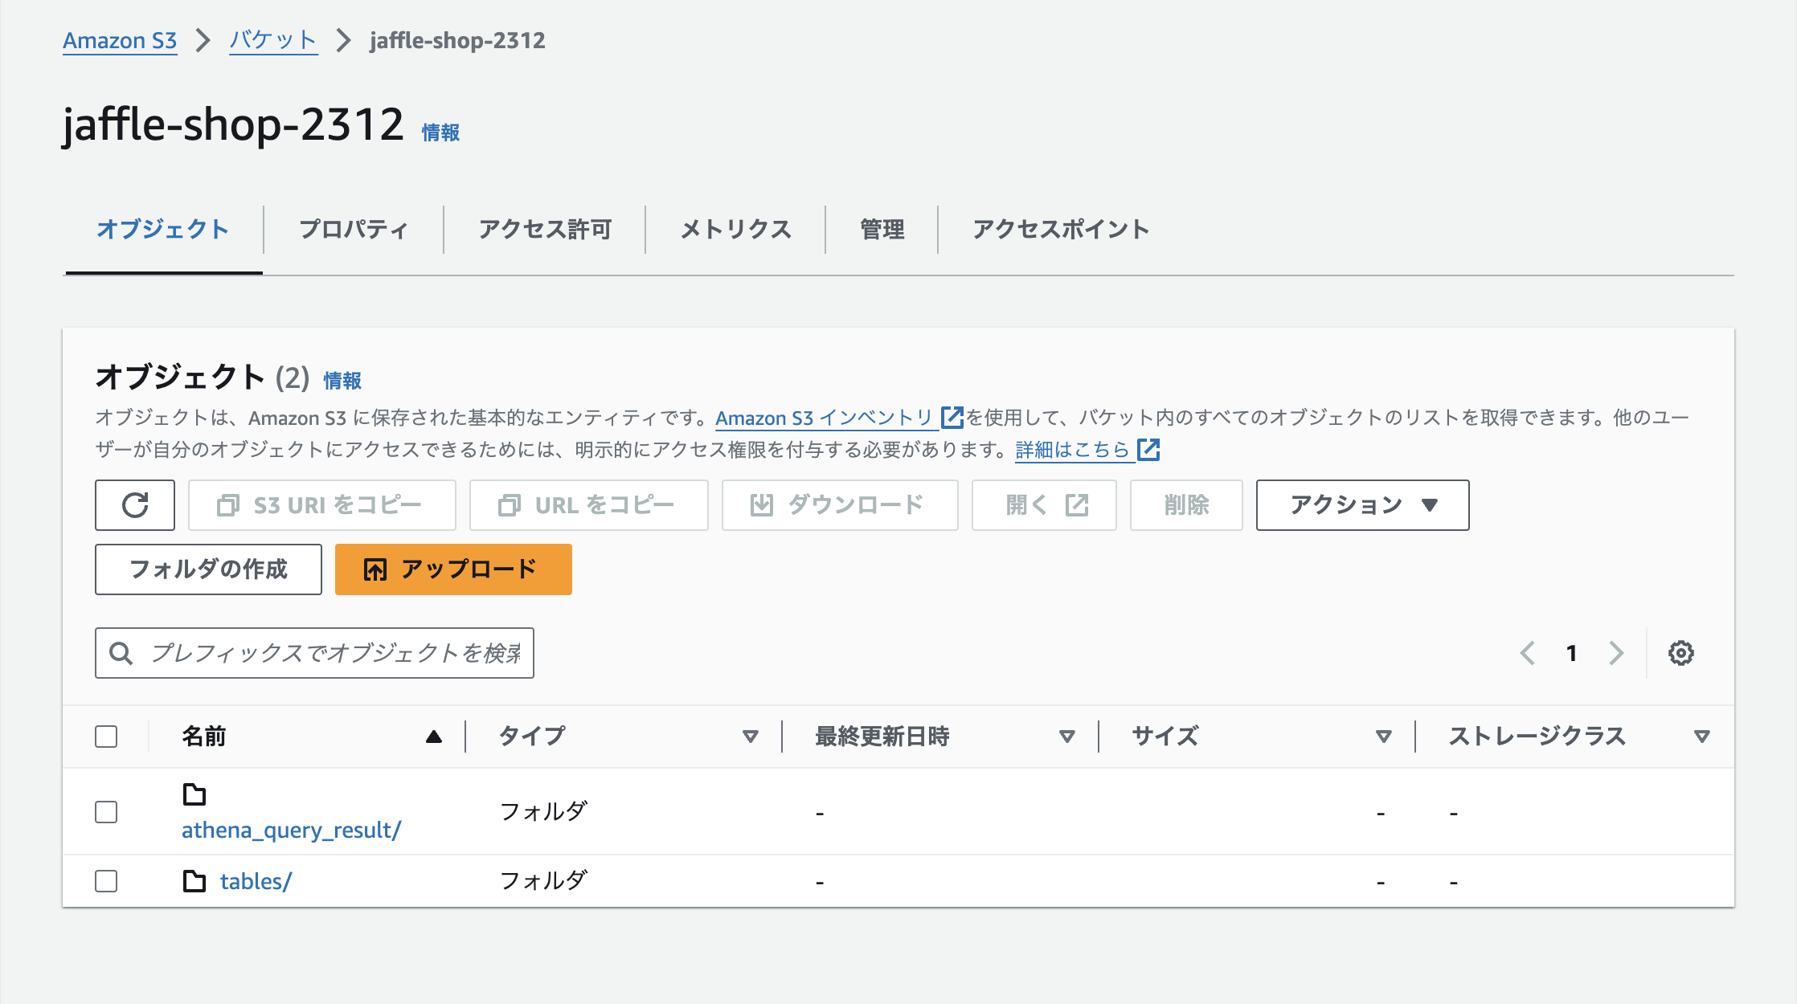Check the tables/ row checkbox

106,881
